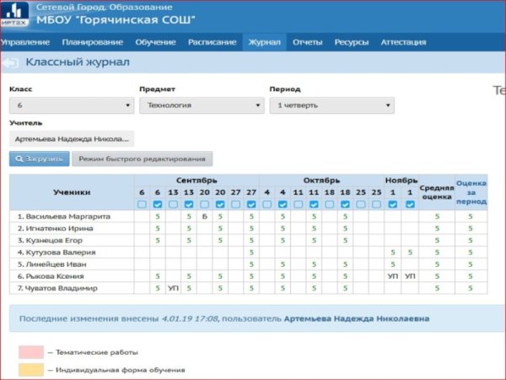Click the Б mark in Васильева's row
The width and height of the screenshot is (506, 380).
coord(205,216)
